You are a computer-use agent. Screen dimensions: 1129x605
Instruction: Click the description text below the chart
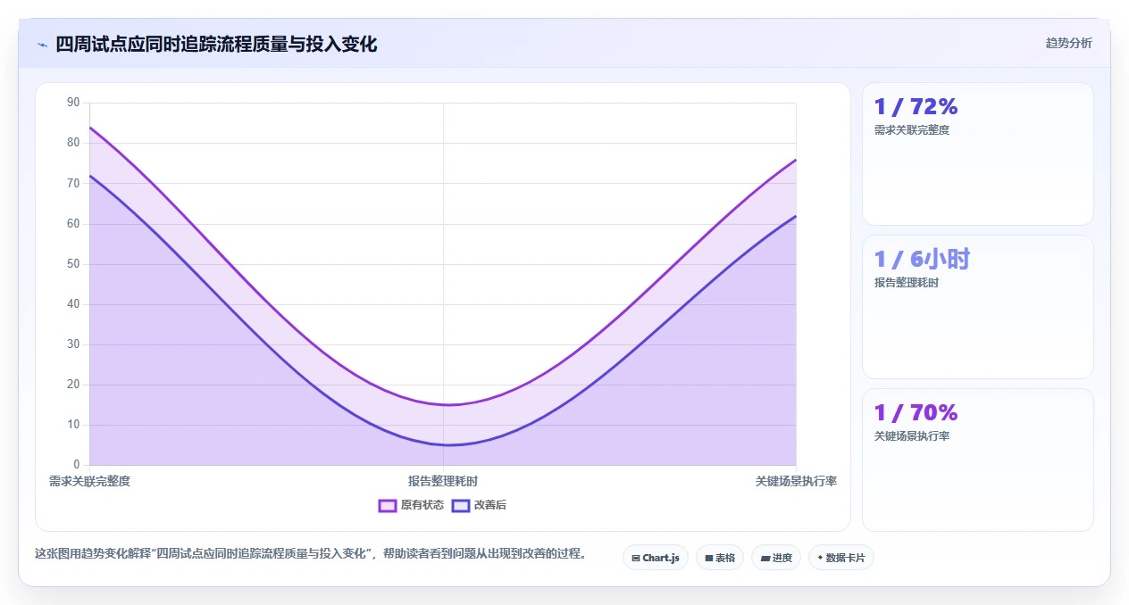311,553
